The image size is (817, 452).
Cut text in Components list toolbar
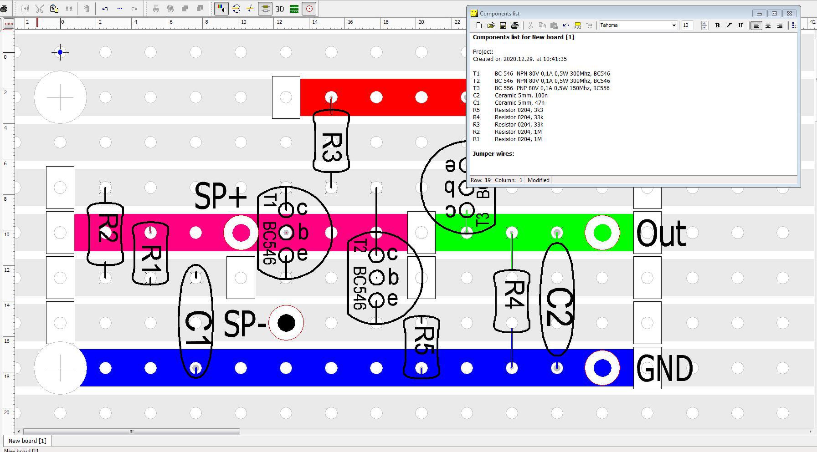click(x=530, y=25)
